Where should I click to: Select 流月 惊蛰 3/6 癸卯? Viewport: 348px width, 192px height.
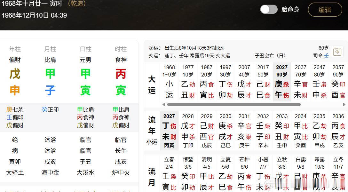[x=188, y=173]
